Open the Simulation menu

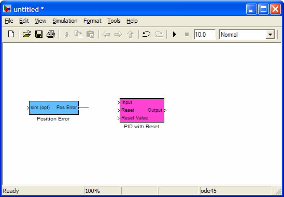(65, 21)
